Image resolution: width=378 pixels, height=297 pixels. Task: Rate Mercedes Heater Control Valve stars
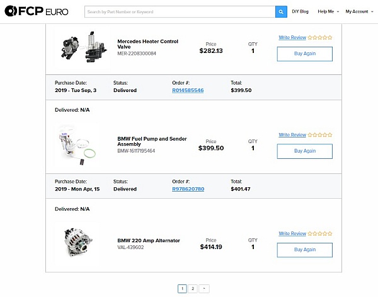coord(320,37)
